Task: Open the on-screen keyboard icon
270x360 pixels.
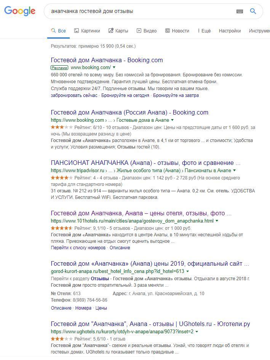Action: click(x=240, y=11)
